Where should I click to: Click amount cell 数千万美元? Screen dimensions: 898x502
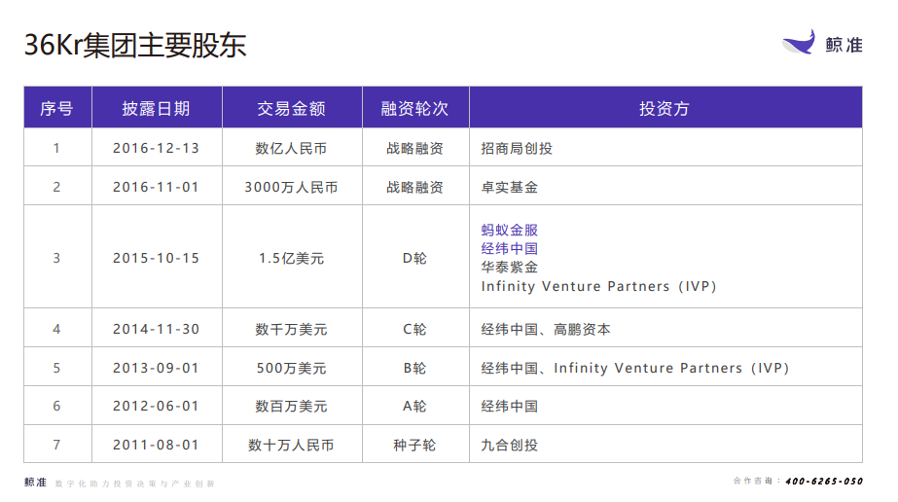click(x=292, y=329)
